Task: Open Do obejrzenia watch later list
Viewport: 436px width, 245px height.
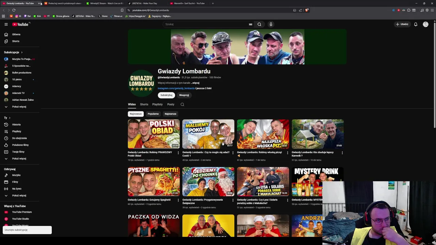Action: pyautogui.click(x=19, y=138)
